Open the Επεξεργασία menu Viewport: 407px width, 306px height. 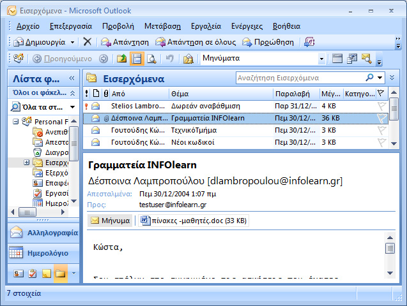pos(70,26)
